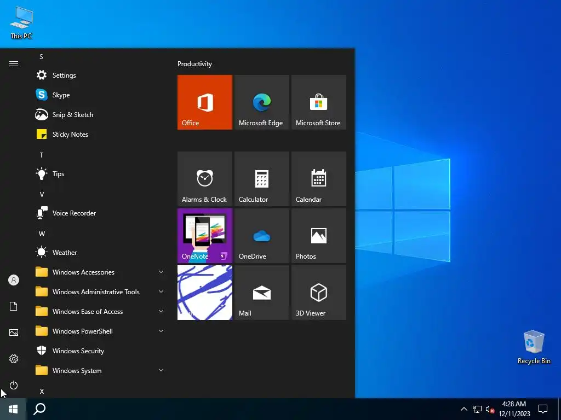
Task: Launch Sticky Notes app
Action: (100, 135)
